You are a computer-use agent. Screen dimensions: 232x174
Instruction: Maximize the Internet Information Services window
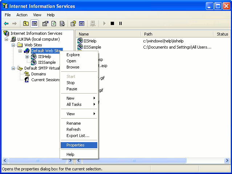click(218, 6)
